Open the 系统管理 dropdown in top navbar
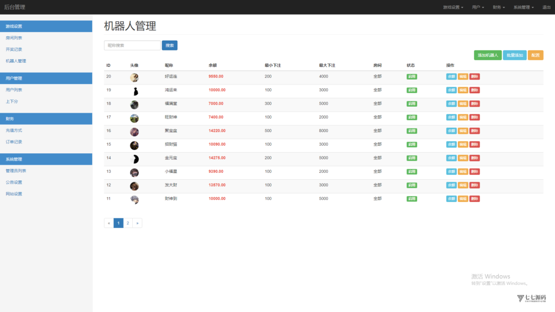Viewport: 555px width, 312px height. (x=523, y=8)
